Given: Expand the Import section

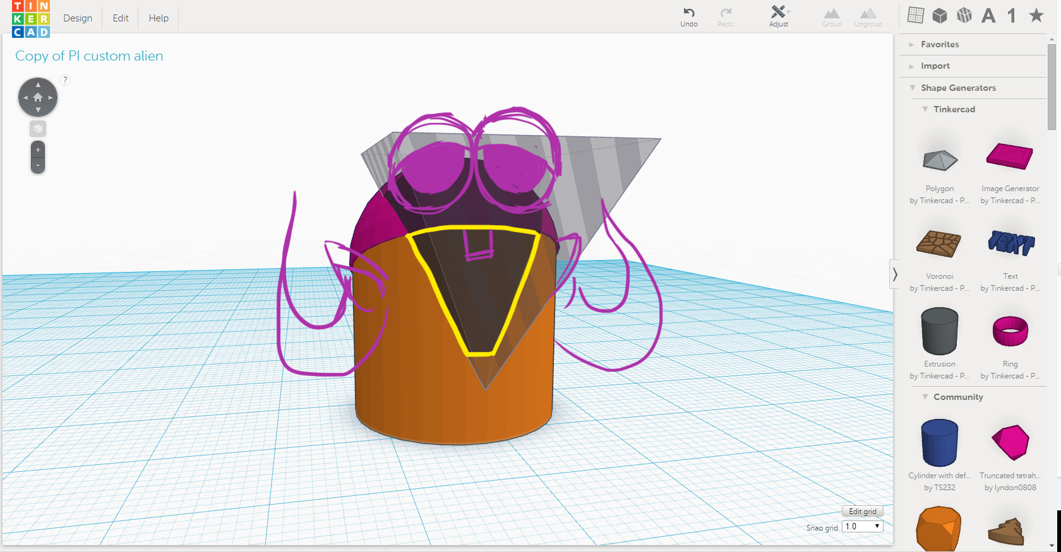Looking at the screenshot, I should click(973, 66).
